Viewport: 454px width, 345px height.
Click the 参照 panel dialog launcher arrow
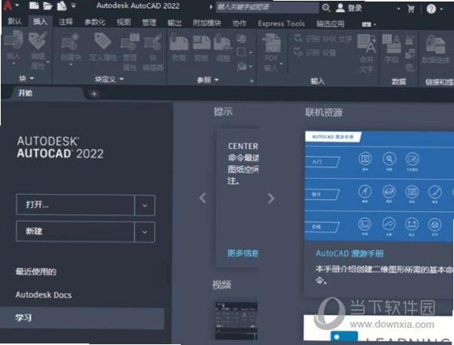pyautogui.click(x=251, y=81)
